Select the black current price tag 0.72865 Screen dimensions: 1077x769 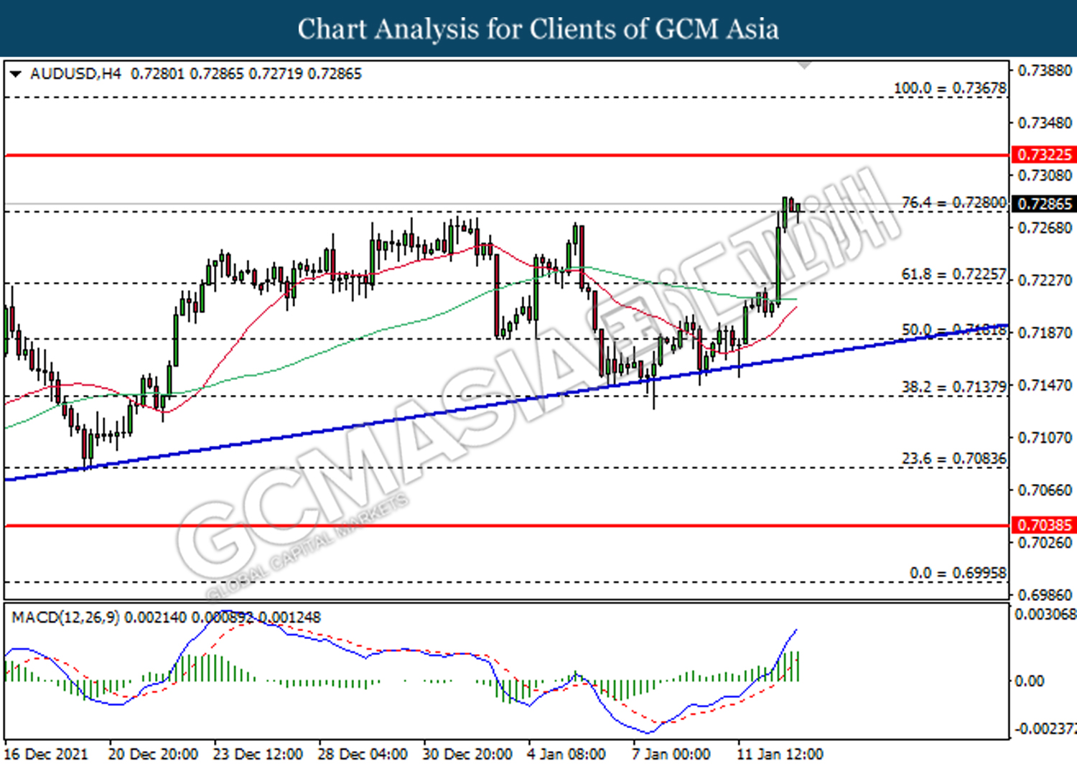pos(1044,204)
